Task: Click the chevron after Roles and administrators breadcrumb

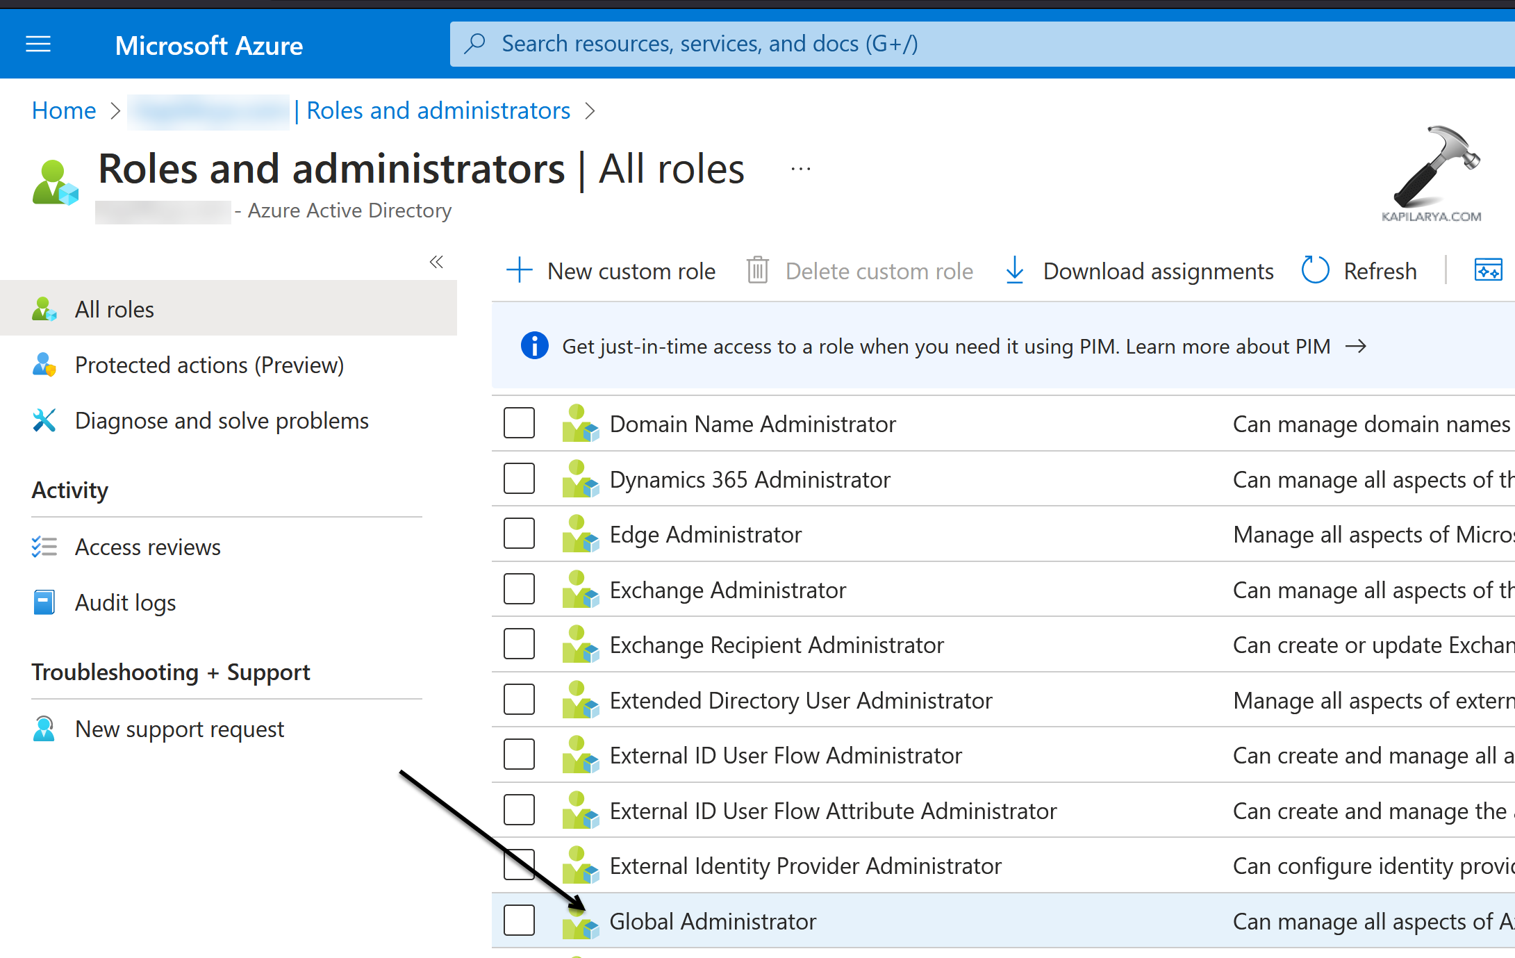Action: point(590,111)
